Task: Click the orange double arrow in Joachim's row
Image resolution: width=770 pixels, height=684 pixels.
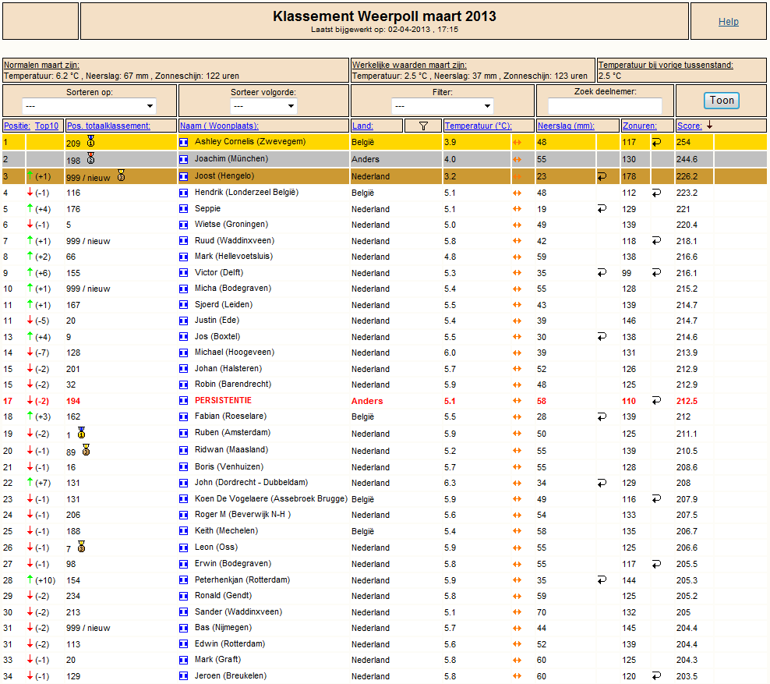Action: 517,159
